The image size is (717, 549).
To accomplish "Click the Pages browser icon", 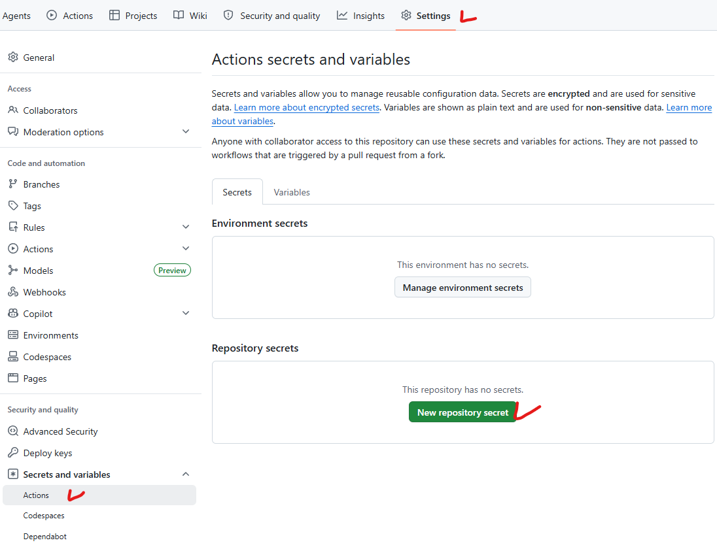I will click(13, 378).
